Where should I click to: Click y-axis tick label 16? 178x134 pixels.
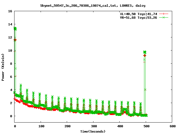(x=10, y=11)
